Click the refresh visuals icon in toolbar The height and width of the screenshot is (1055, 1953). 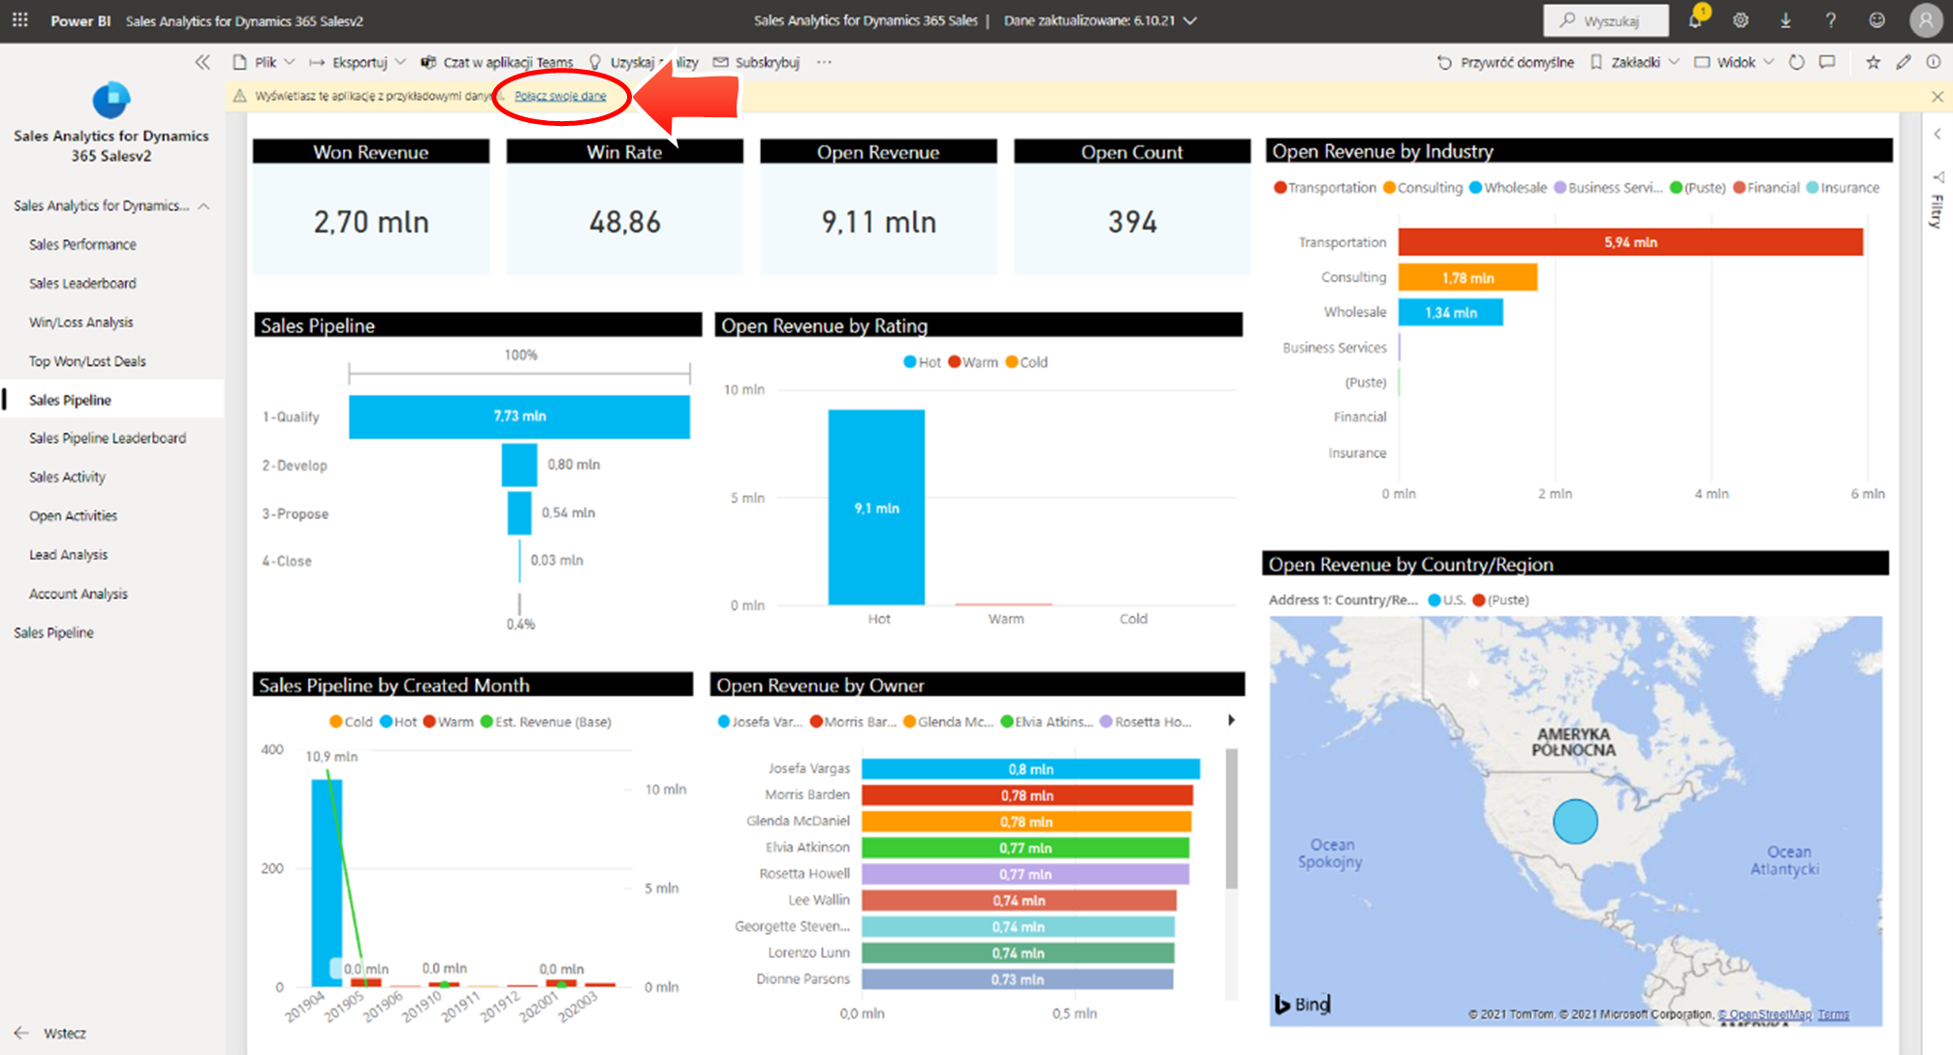1796,62
